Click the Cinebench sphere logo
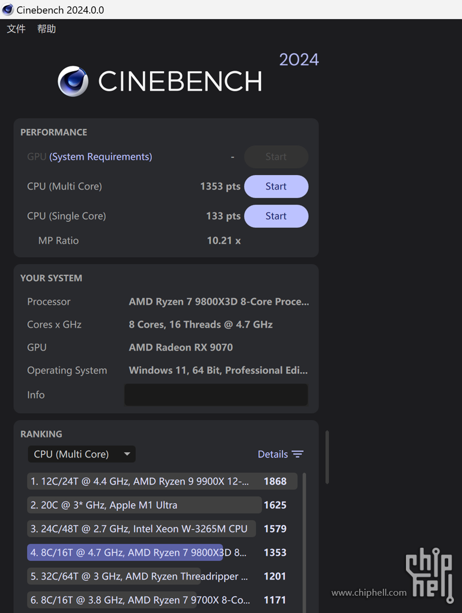 (x=73, y=81)
